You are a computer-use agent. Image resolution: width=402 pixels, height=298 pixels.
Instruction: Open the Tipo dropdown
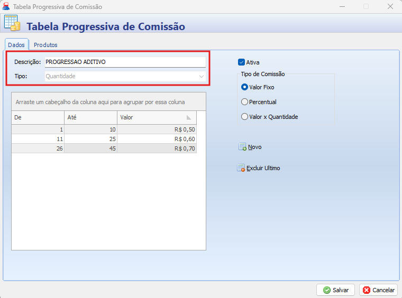coord(202,77)
